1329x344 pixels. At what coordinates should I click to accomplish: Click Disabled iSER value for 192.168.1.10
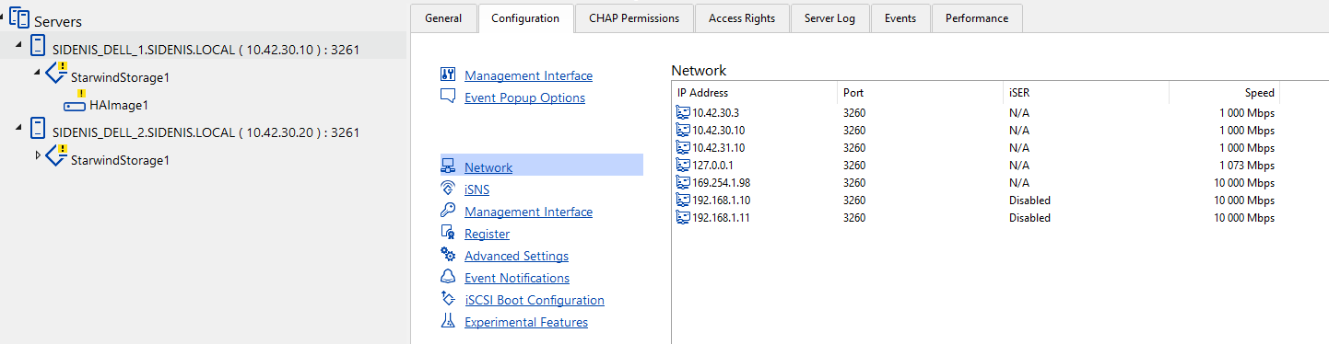click(x=1029, y=201)
